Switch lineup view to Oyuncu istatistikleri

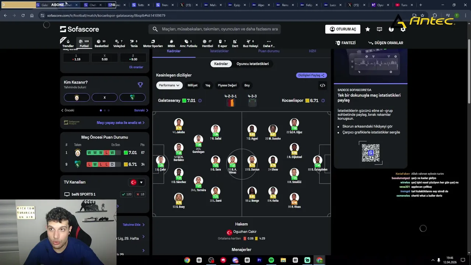coord(252,64)
